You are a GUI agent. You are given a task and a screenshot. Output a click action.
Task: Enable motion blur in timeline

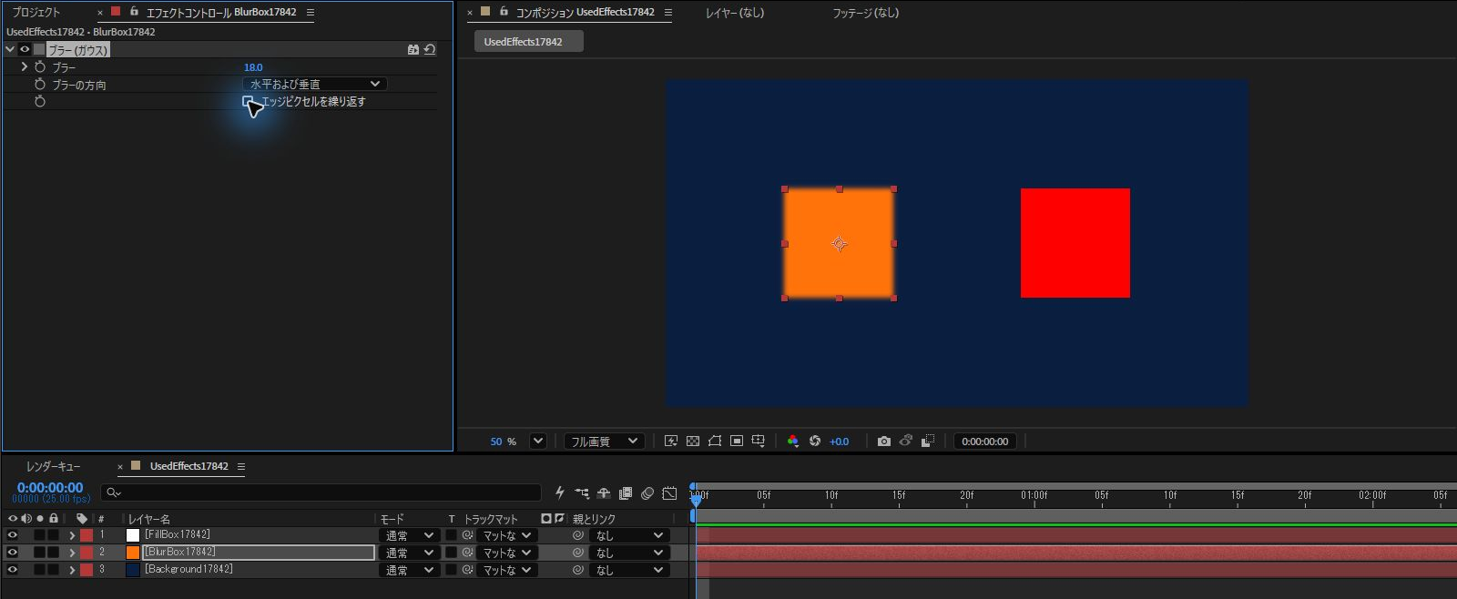[x=647, y=493]
